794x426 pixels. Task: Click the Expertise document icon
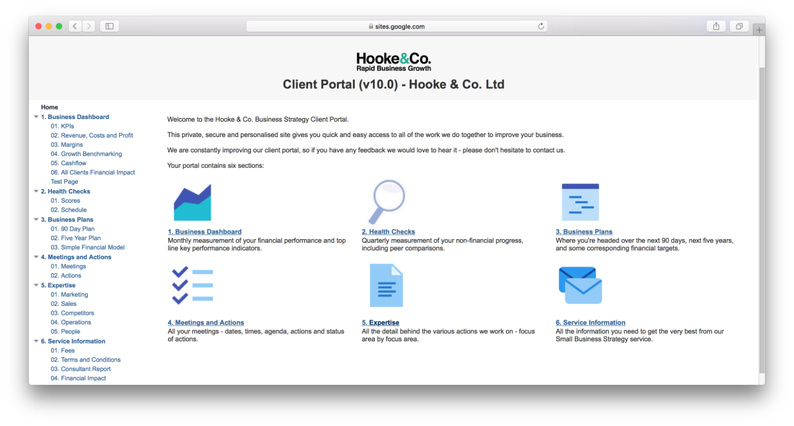pos(386,285)
